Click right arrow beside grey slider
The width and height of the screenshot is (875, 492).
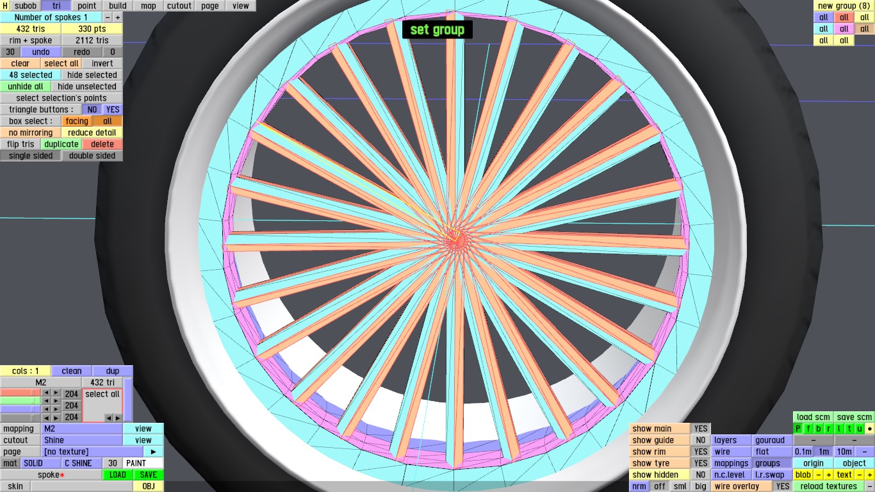tap(56, 418)
